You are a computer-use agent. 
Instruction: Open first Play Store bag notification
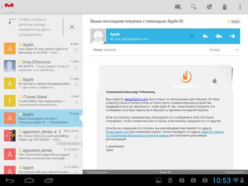click(182, 180)
